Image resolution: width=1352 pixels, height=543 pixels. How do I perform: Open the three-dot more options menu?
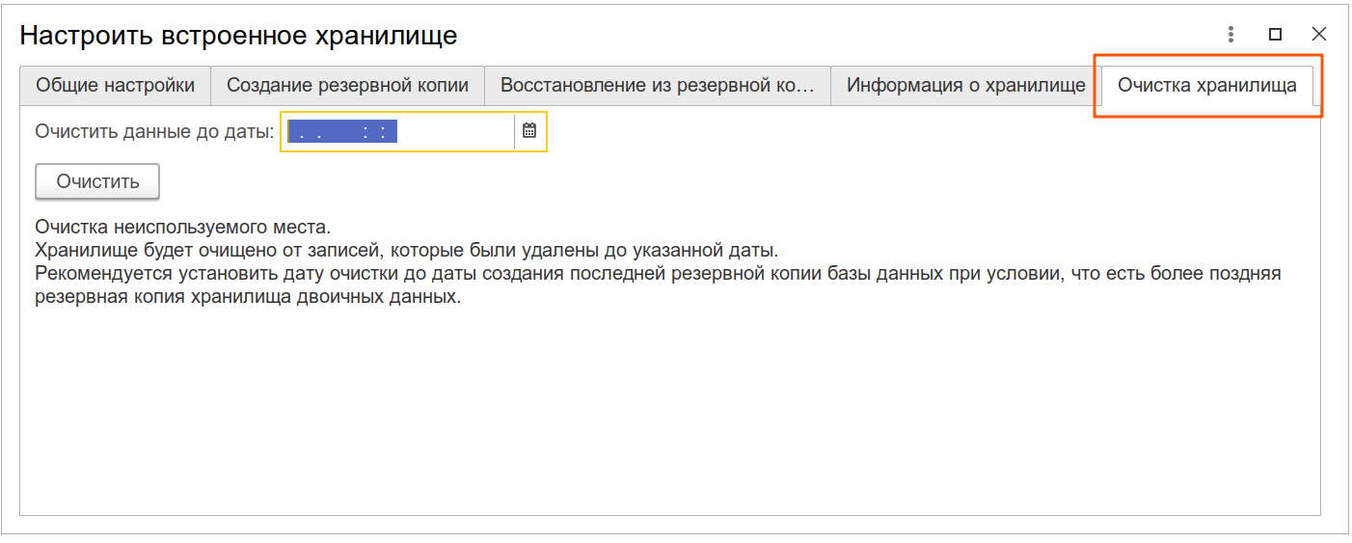(x=1230, y=35)
